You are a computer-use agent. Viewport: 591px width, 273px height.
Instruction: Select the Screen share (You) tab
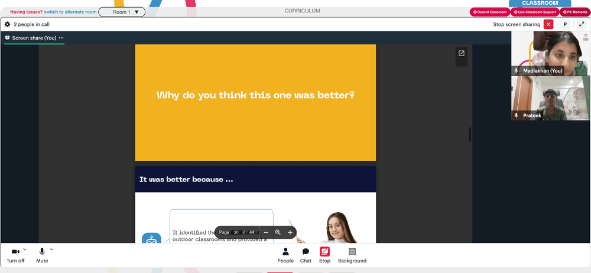pos(34,38)
